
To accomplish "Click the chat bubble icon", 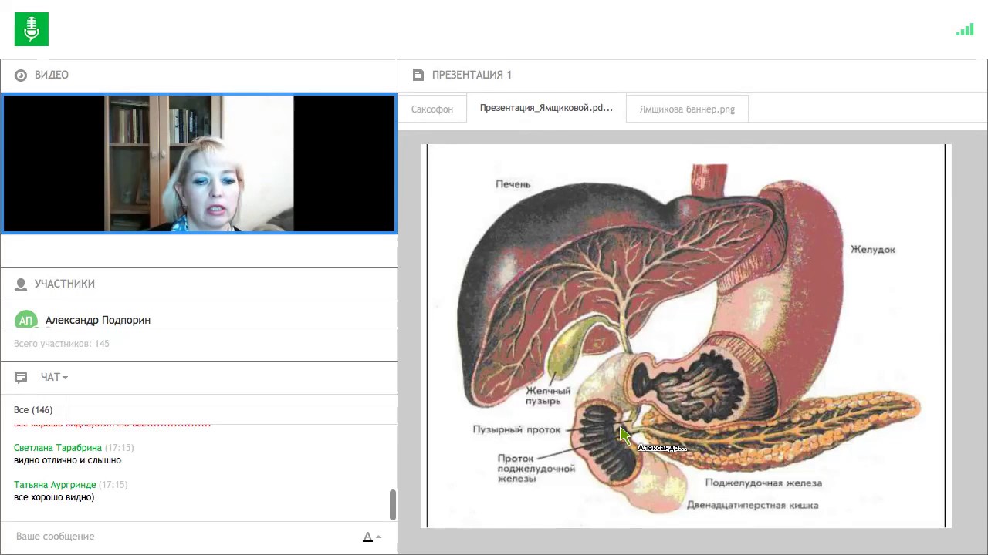I will 21,377.
